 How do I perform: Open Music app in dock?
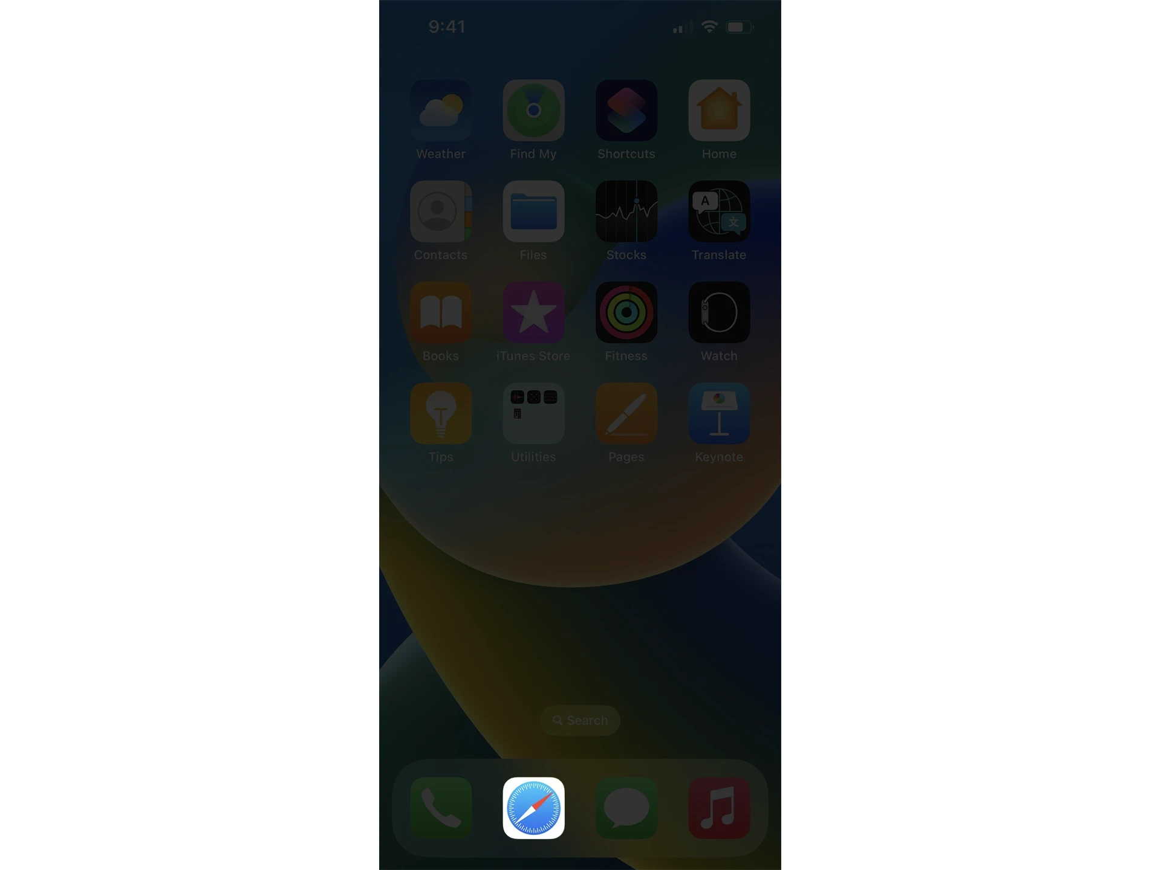tap(718, 808)
